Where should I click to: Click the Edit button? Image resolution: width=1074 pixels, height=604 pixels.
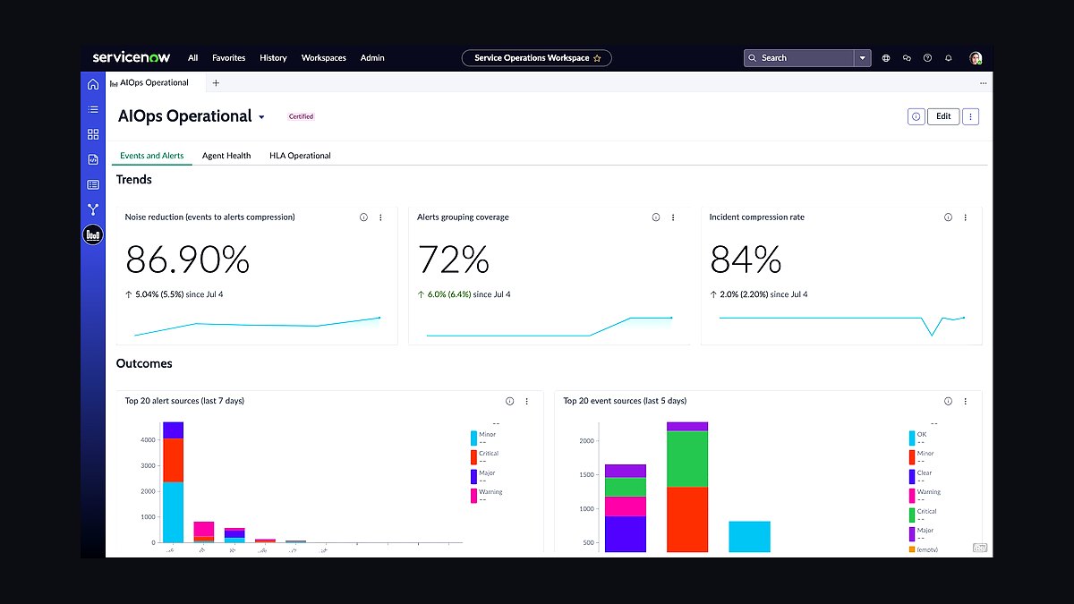(x=943, y=116)
